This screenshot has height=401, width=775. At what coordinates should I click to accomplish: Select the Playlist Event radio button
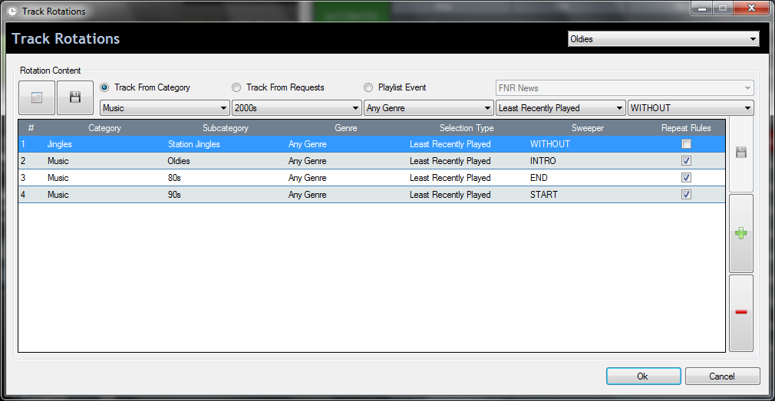click(368, 87)
